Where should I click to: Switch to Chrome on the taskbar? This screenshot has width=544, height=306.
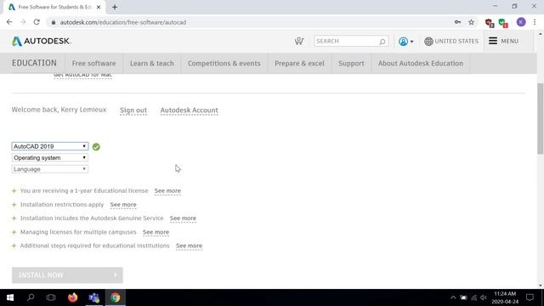116,297
